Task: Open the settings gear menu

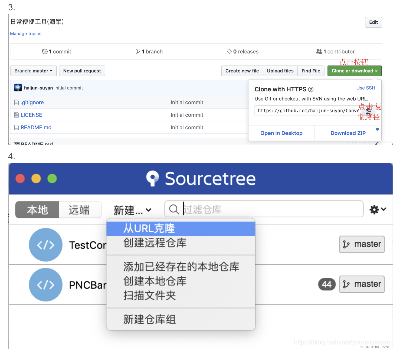Action: click(378, 209)
